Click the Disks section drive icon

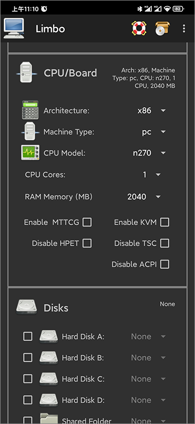(26, 307)
